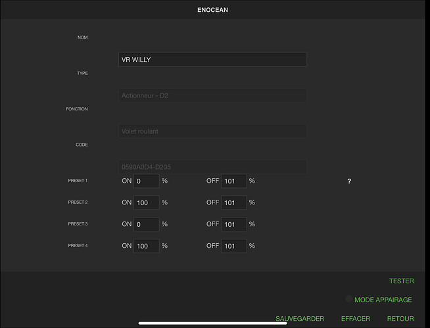Open the TYPE field Actionneur - D2
This screenshot has height=328, width=430.
click(x=212, y=95)
